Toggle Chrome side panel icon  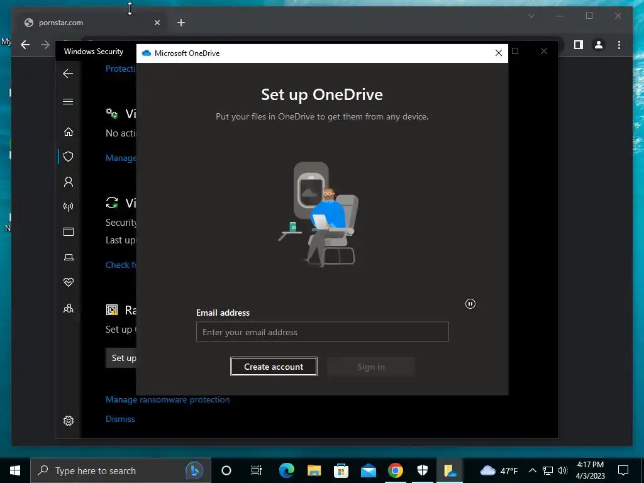click(579, 45)
